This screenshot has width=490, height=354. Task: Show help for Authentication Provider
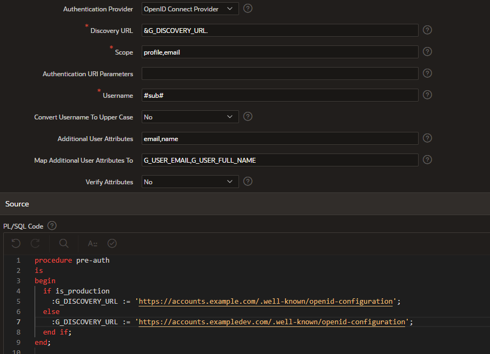pos(248,9)
